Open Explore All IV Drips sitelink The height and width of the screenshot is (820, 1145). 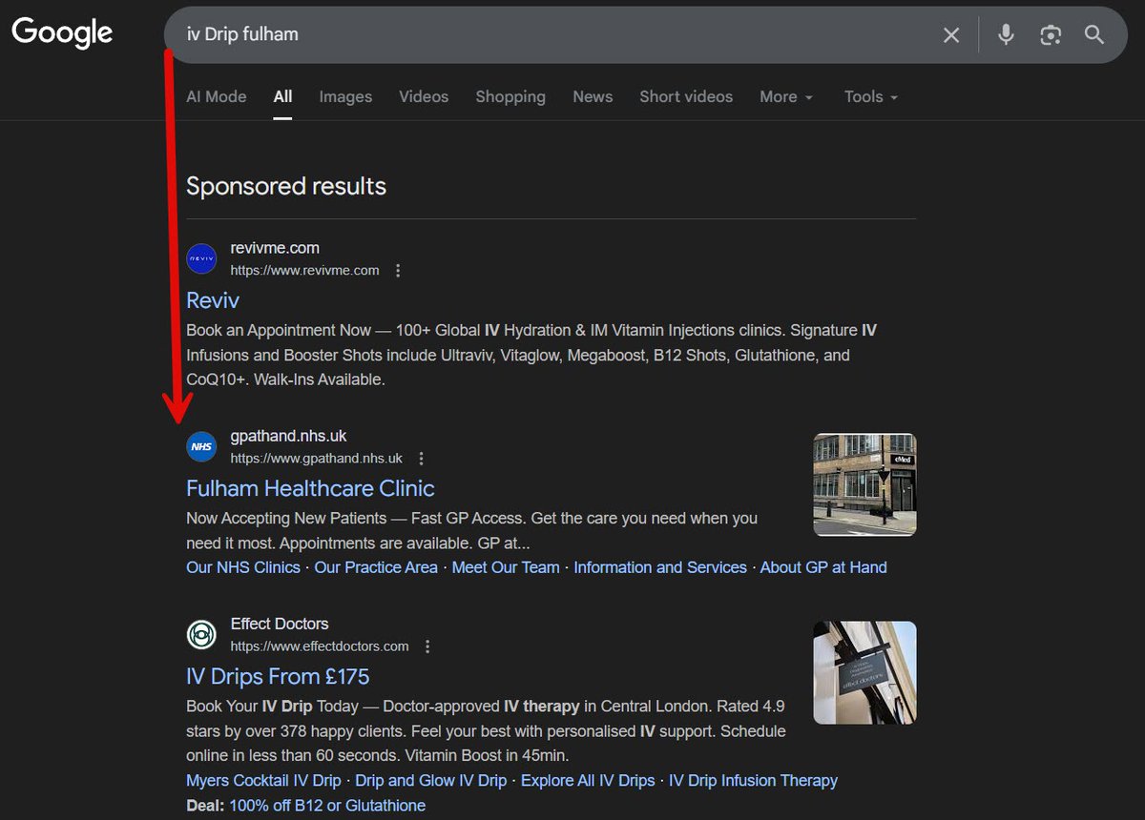point(588,780)
